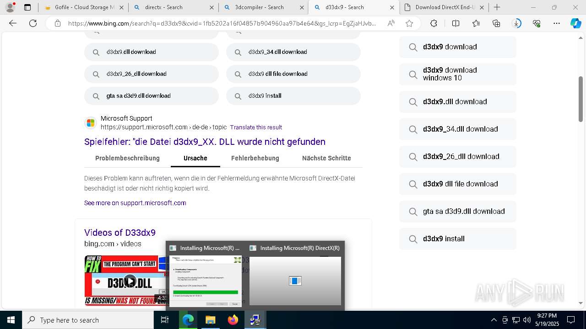Screen dimensions: 586x329
Task: Select the Fehlerbehebung tab
Action: [255, 158]
